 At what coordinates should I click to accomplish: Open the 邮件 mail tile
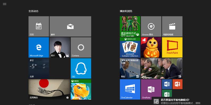tap(70, 27)
